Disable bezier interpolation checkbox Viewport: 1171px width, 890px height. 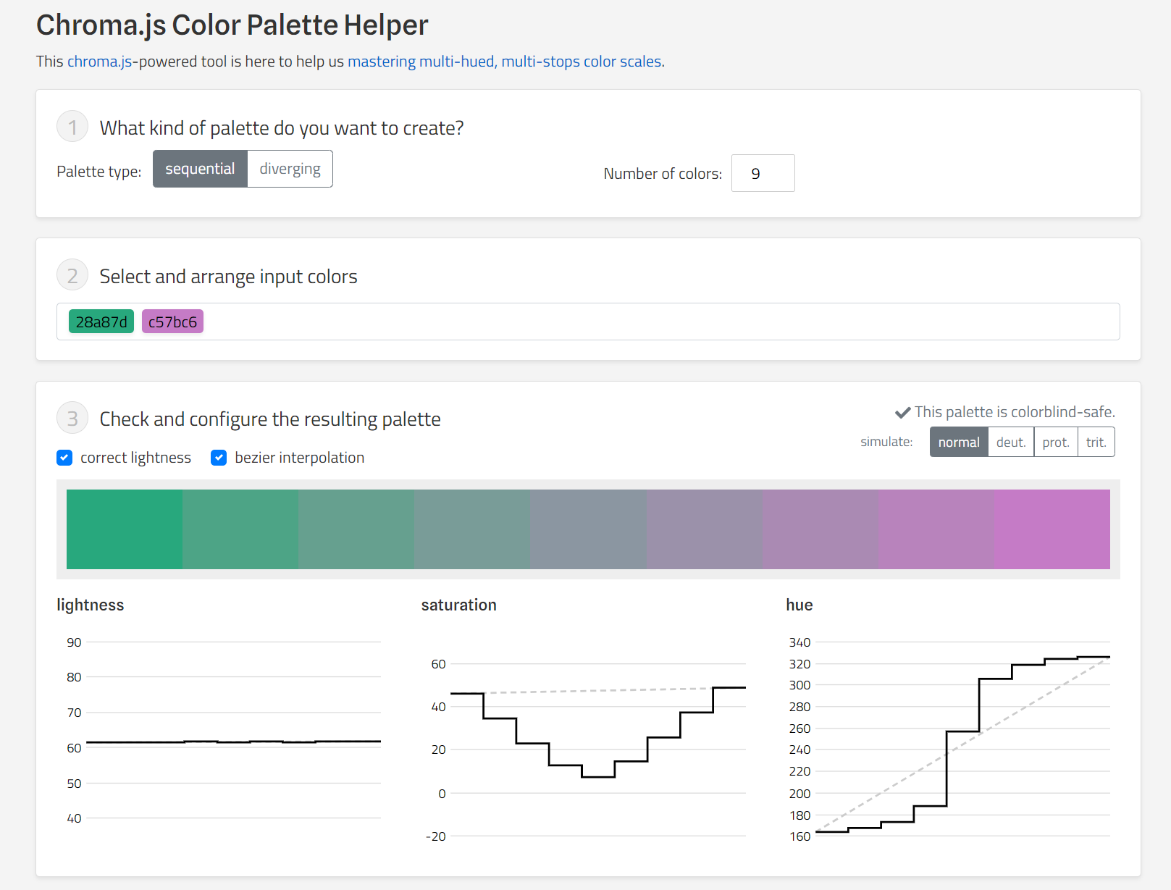219,458
